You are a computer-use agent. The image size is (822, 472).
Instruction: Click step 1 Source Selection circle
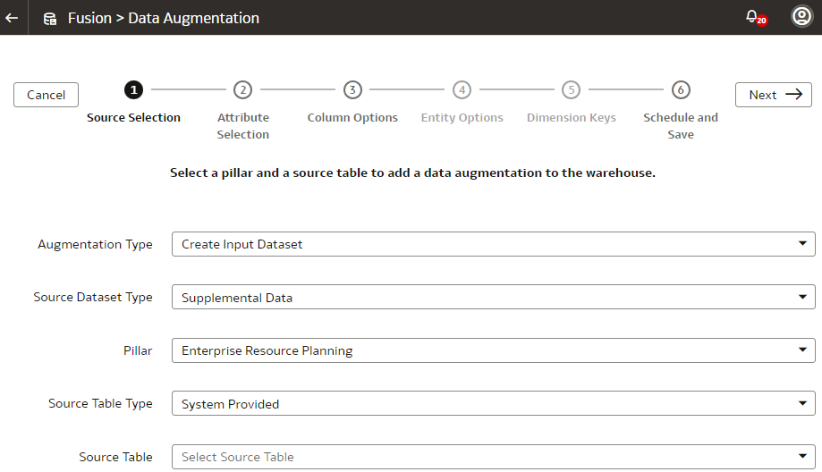133,89
